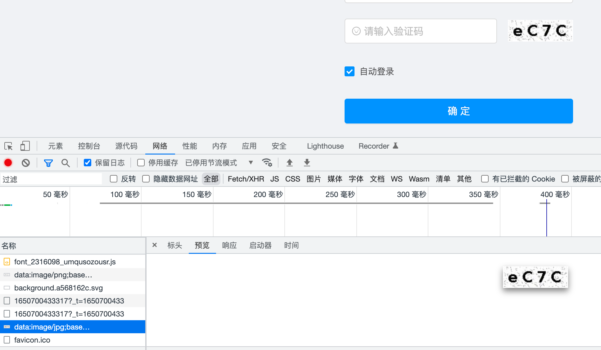This screenshot has height=350, width=601.
Task: Click the icon beside favicon.ico
Action: point(7,340)
